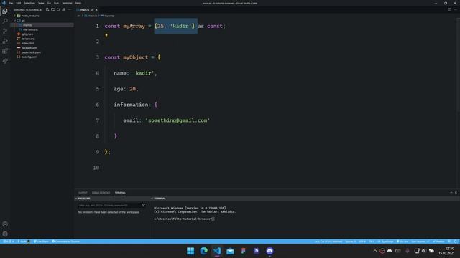Close the bottom panel
Screen dimensions: 460x258
point(456,193)
